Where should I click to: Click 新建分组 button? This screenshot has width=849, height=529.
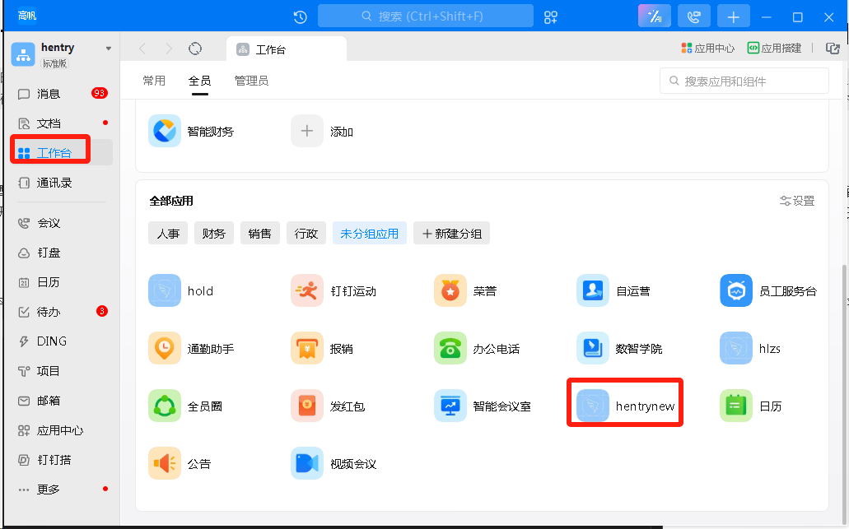click(451, 233)
